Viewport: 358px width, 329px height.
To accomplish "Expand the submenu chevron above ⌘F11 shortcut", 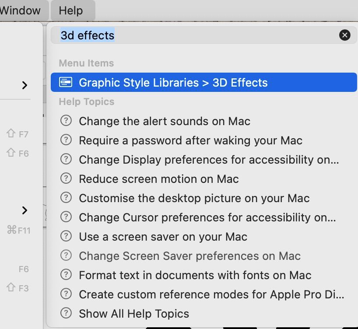I will click(25, 210).
